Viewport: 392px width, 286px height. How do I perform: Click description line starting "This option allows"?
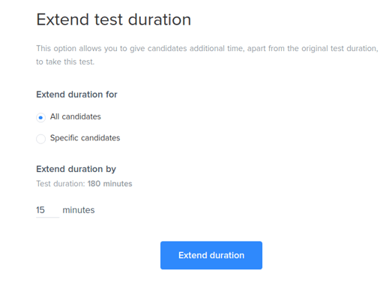click(x=208, y=49)
